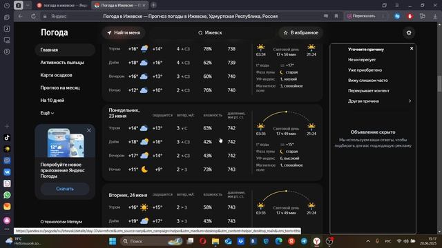Click the page vertical scrollbar thumb
The width and height of the screenshot is (442, 248).
click(439, 83)
